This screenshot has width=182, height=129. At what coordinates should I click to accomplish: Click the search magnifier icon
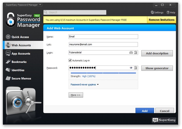tap(46, 12)
